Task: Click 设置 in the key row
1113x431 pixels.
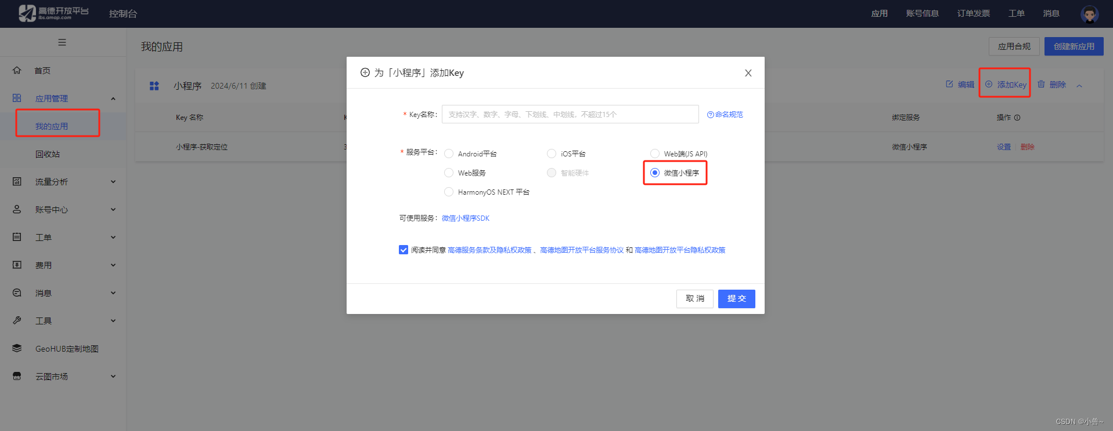Action: pyautogui.click(x=1004, y=147)
